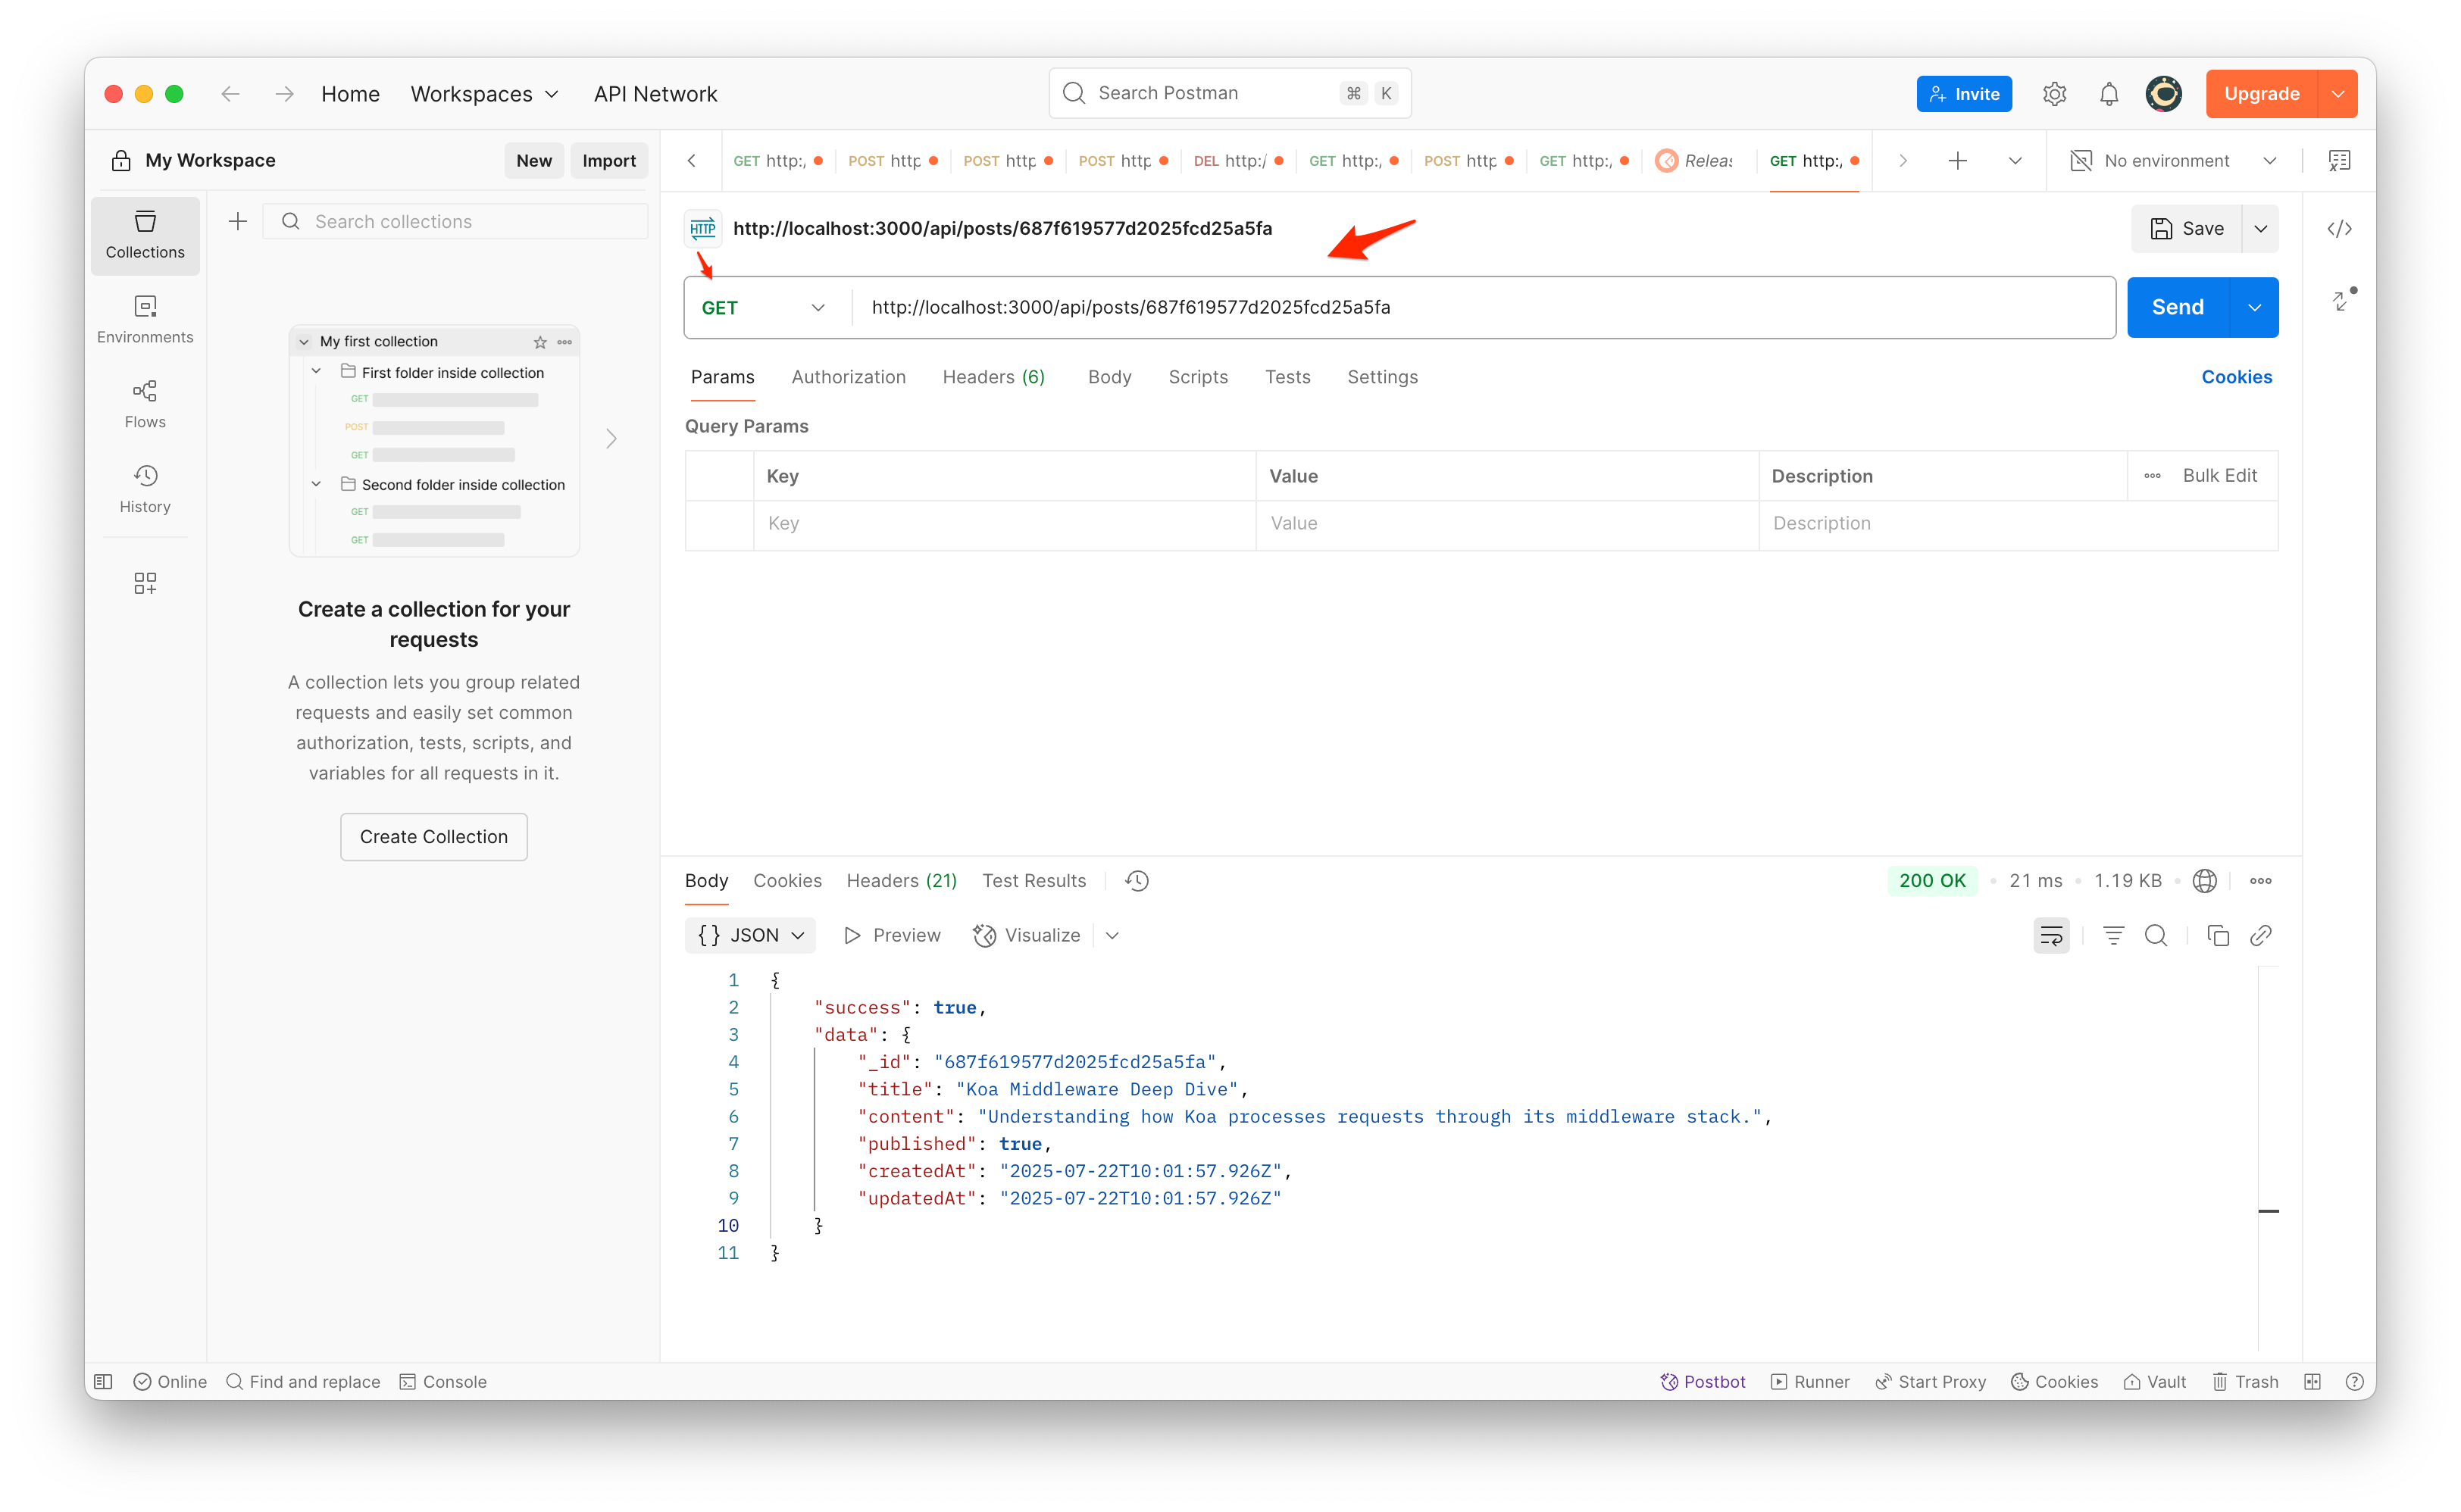Image resolution: width=2461 pixels, height=1512 pixels.
Task: Open the History panel
Action: point(144,488)
